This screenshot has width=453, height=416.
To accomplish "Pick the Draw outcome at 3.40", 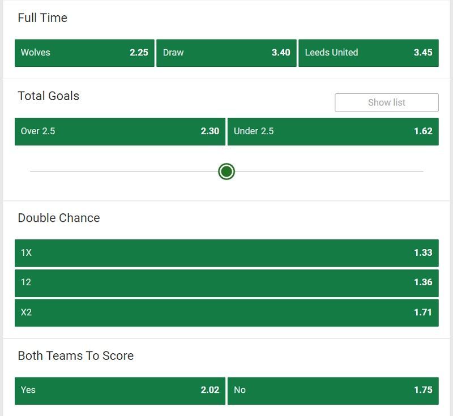I will point(226,53).
